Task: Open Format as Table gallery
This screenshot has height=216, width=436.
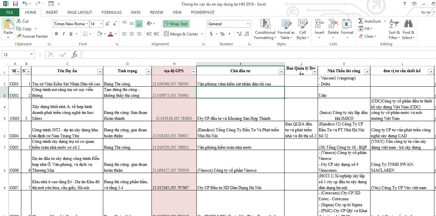Action: 286,30
